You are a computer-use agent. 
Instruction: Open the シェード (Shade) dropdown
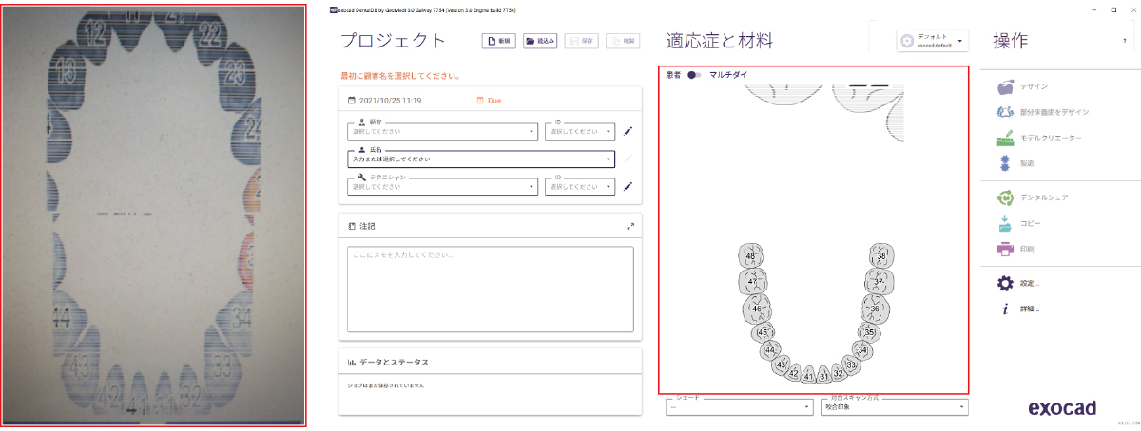(x=739, y=406)
